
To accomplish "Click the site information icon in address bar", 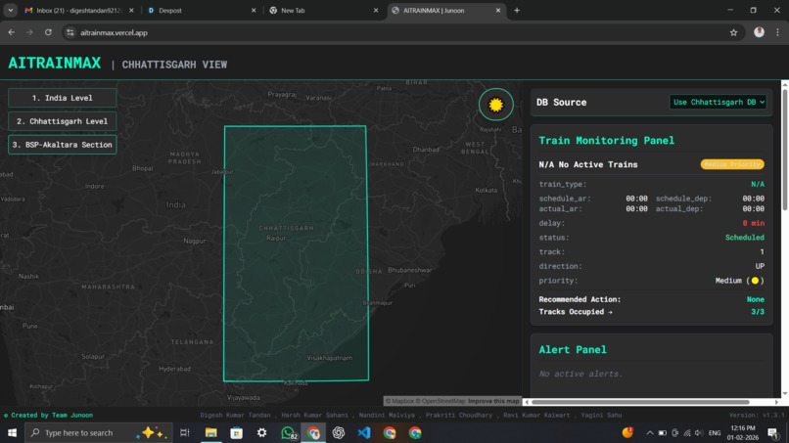I will pos(70,32).
